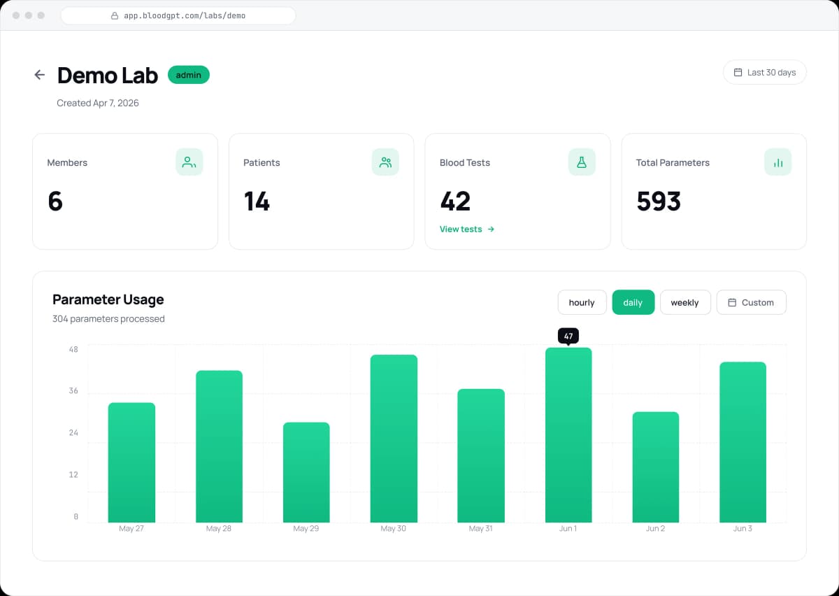Screen dimensions: 839x596
Task: Click the Patients count 14
Action: pos(257,201)
